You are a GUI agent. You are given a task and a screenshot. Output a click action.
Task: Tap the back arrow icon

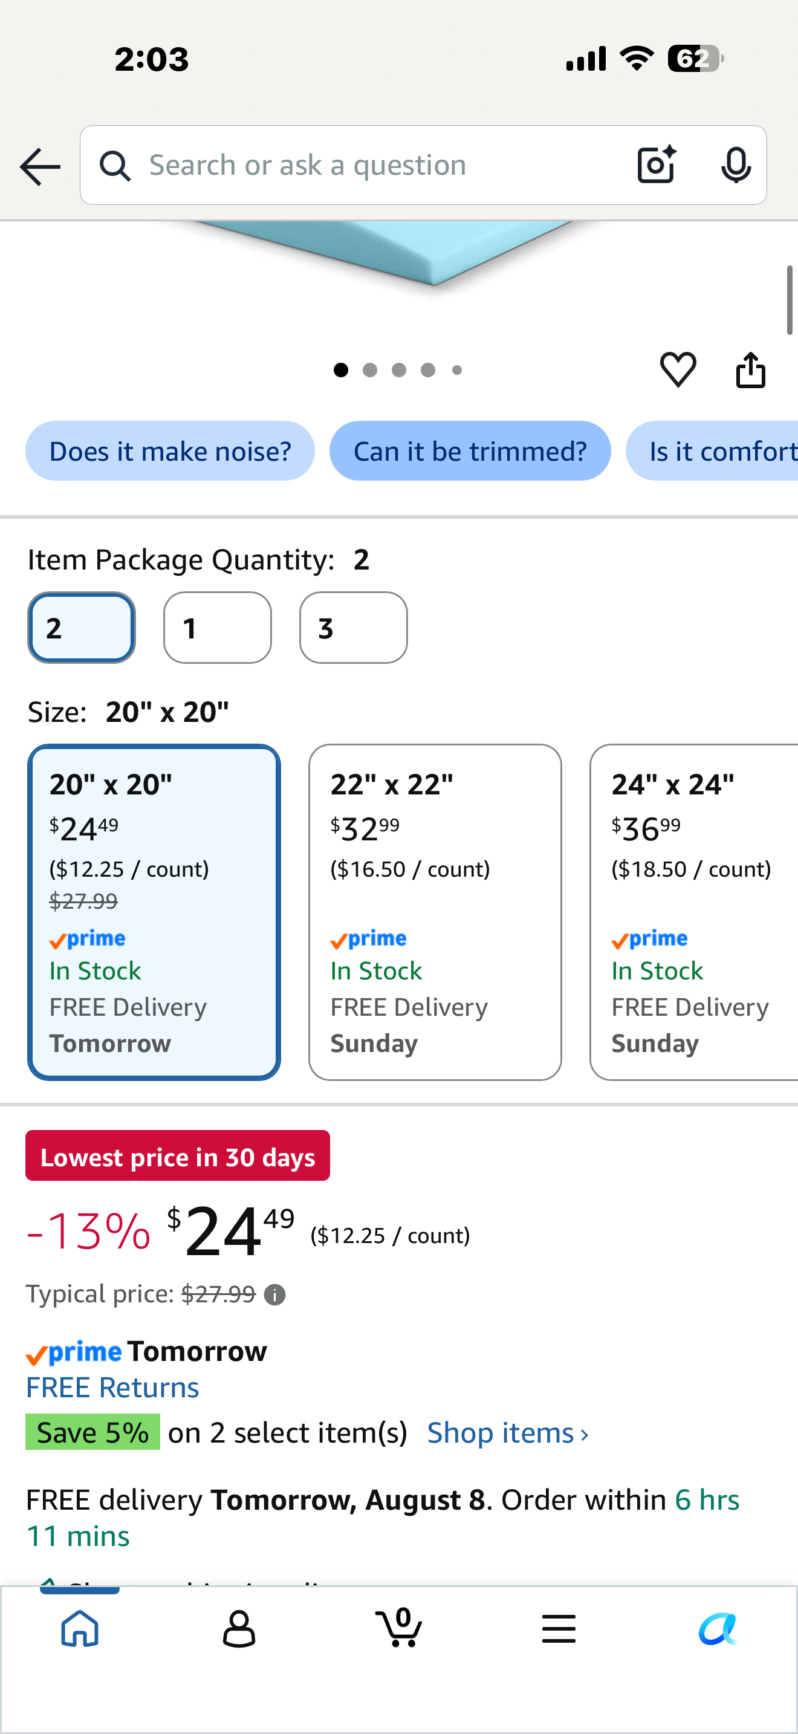pyautogui.click(x=40, y=166)
